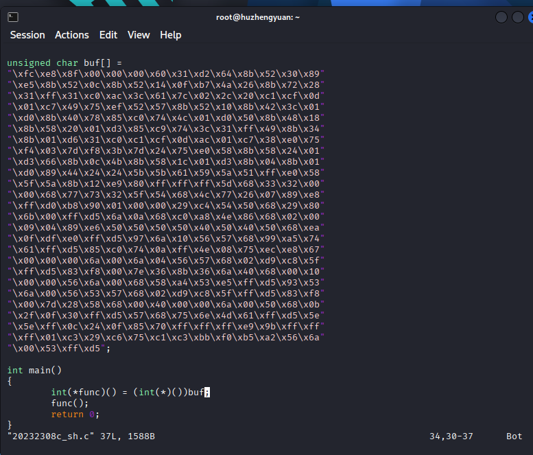Click the 'int main()' line
533x455 pixels.
(x=34, y=371)
